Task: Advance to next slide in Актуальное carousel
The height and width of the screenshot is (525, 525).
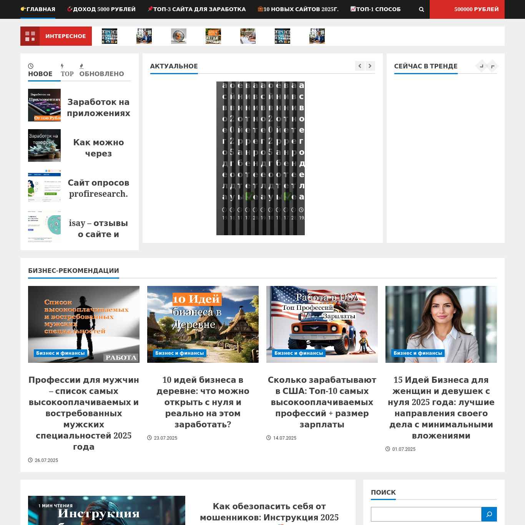Action: click(x=370, y=66)
